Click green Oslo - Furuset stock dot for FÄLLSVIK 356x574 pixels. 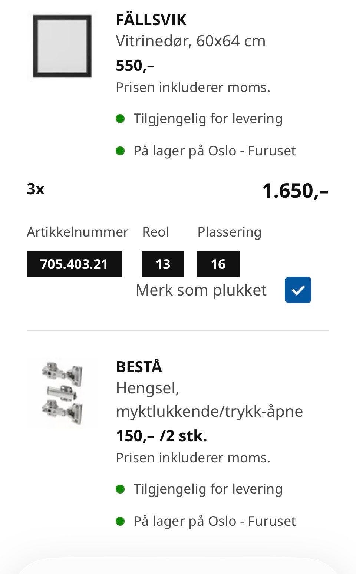pyautogui.click(x=120, y=151)
